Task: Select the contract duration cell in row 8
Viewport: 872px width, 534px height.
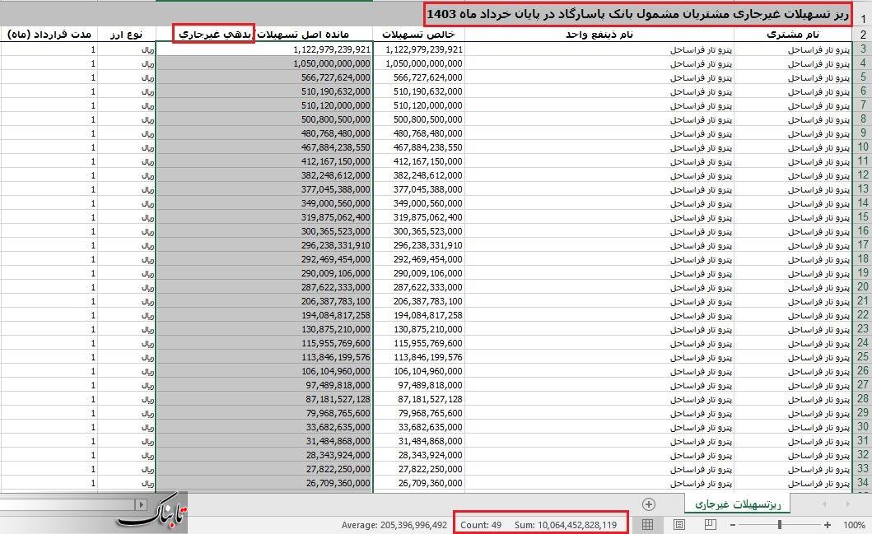Action: pos(49,119)
